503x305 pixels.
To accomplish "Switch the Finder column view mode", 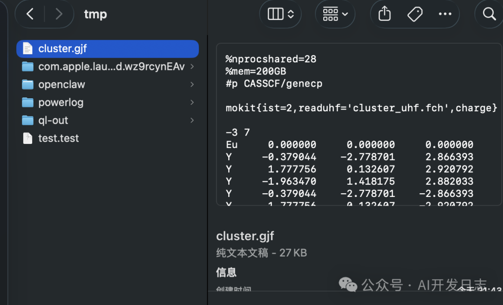I will 281,14.
